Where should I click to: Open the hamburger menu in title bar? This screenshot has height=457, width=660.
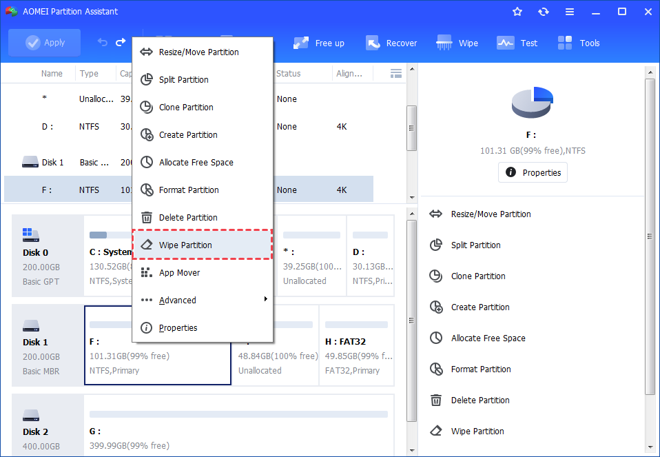coord(570,12)
